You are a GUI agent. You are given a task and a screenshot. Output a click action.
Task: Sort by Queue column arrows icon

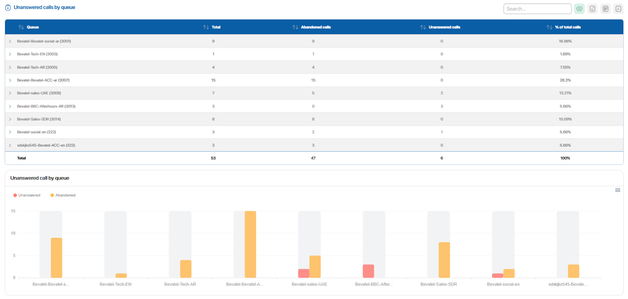pyautogui.click(x=21, y=27)
